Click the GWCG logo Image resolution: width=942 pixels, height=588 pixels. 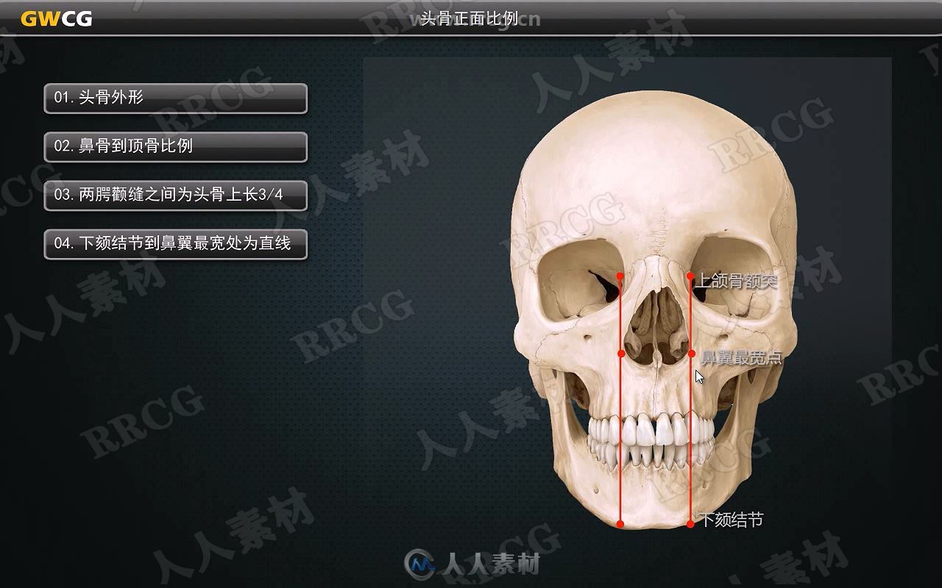pyautogui.click(x=57, y=19)
